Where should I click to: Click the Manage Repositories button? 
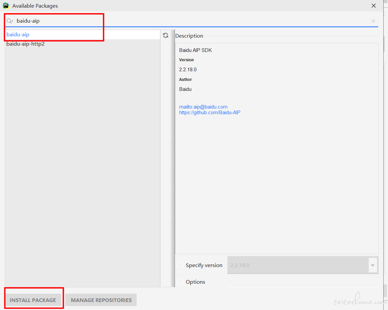[x=101, y=300]
